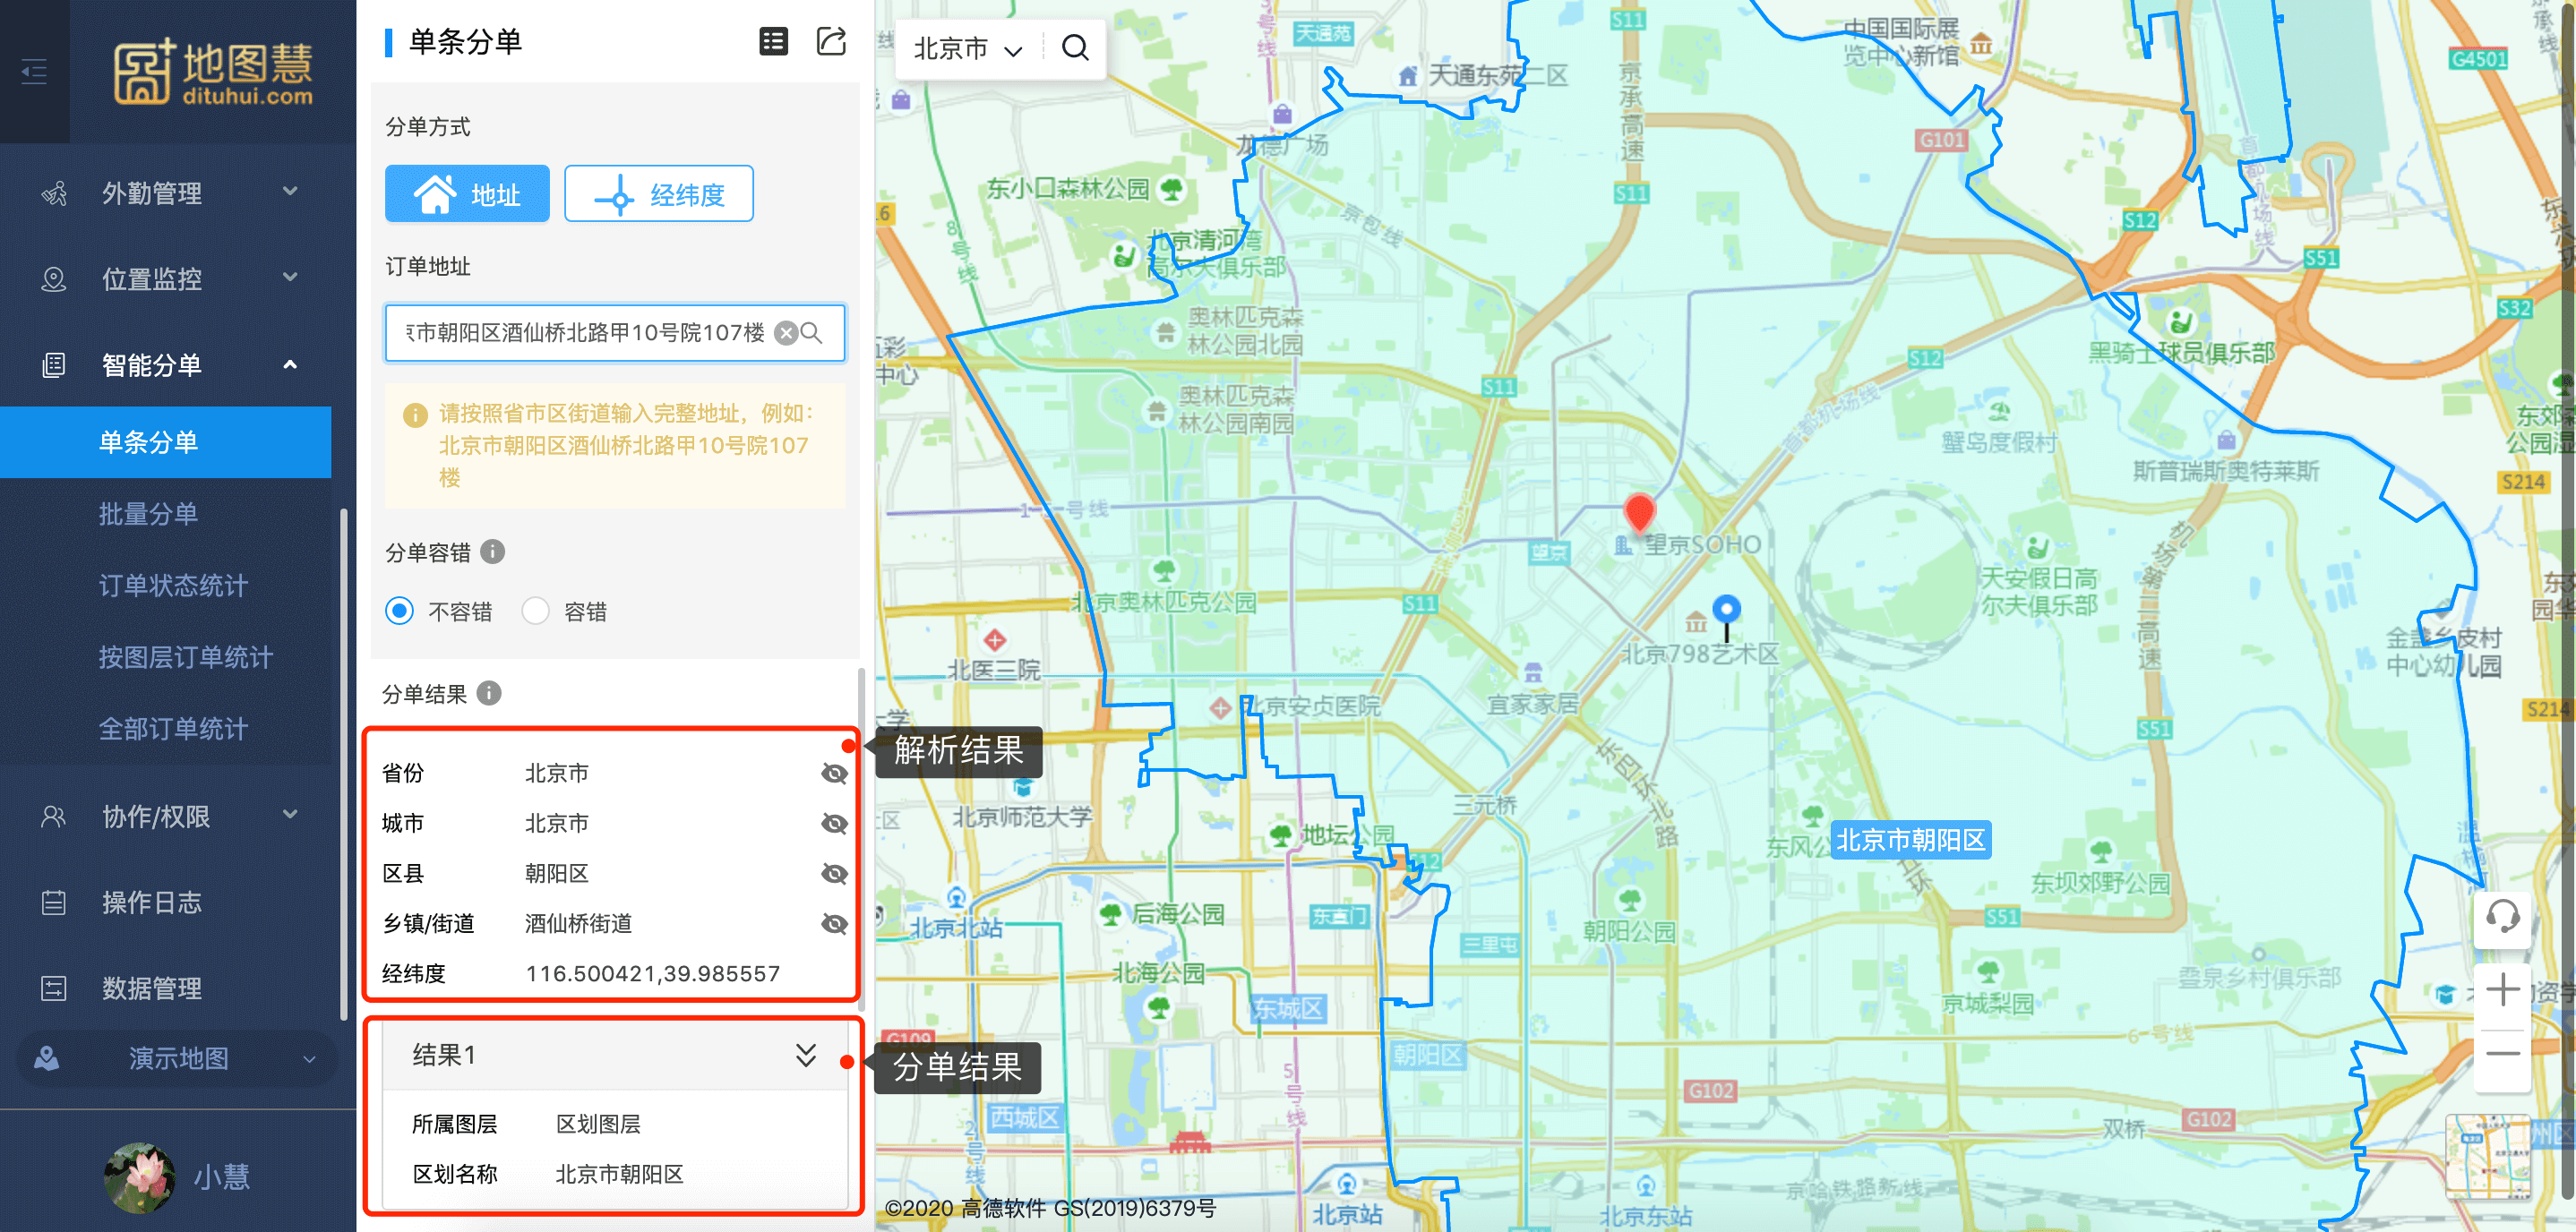This screenshot has height=1232, width=2576.
Task: Toggle visibility eye for 城市 row
Action: (834, 823)
